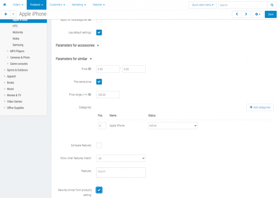The width and height of the screenshot is (278, 198).
Task: Click the Features search field
Action: point(121,173)
